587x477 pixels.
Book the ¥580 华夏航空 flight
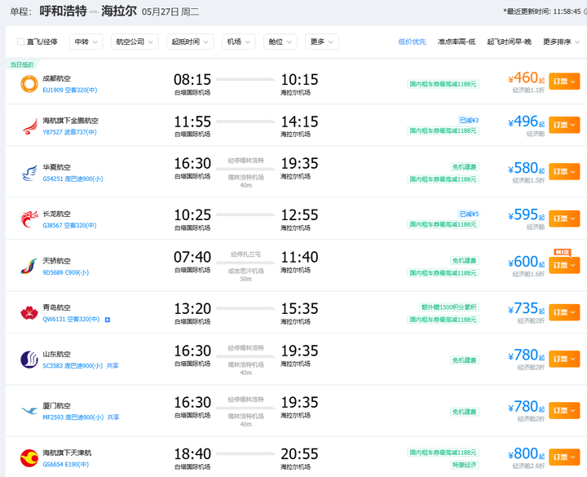coord(564,172)
